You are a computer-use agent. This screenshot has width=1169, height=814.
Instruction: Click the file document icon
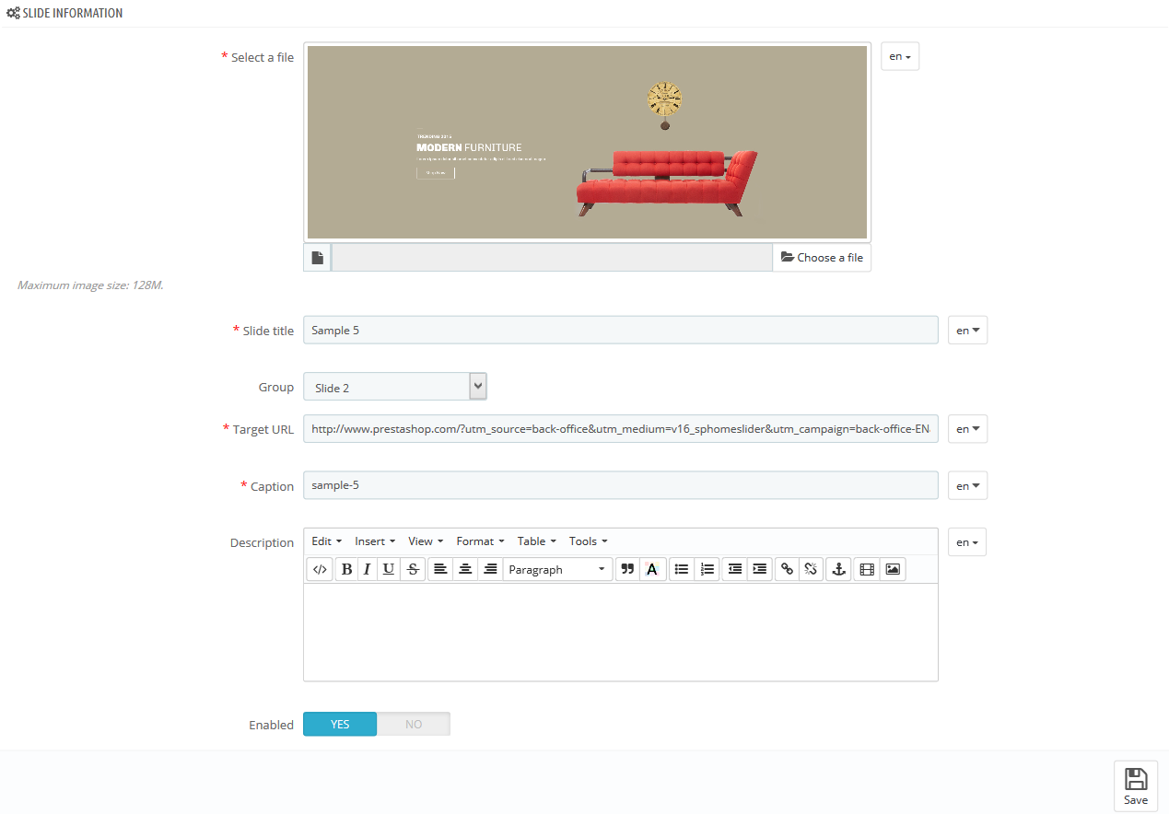pyautogui.click(x=317, y=258)
